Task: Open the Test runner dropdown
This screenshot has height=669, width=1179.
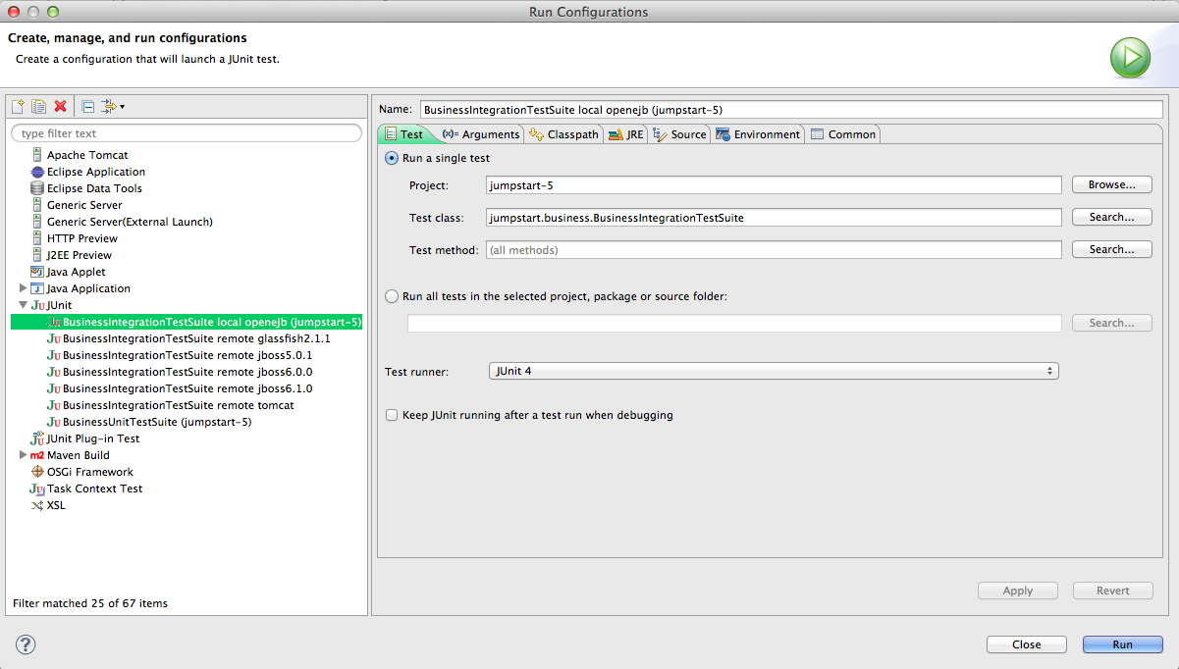Action: coord(774,372)
